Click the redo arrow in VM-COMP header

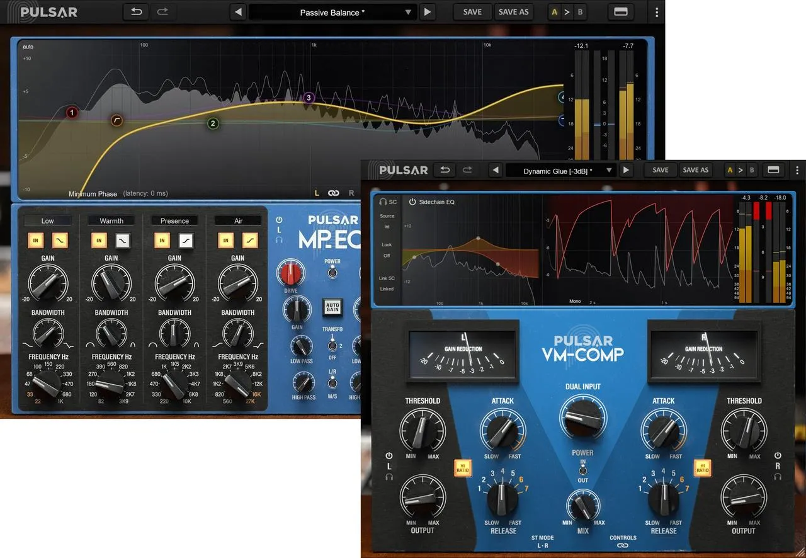467,170
